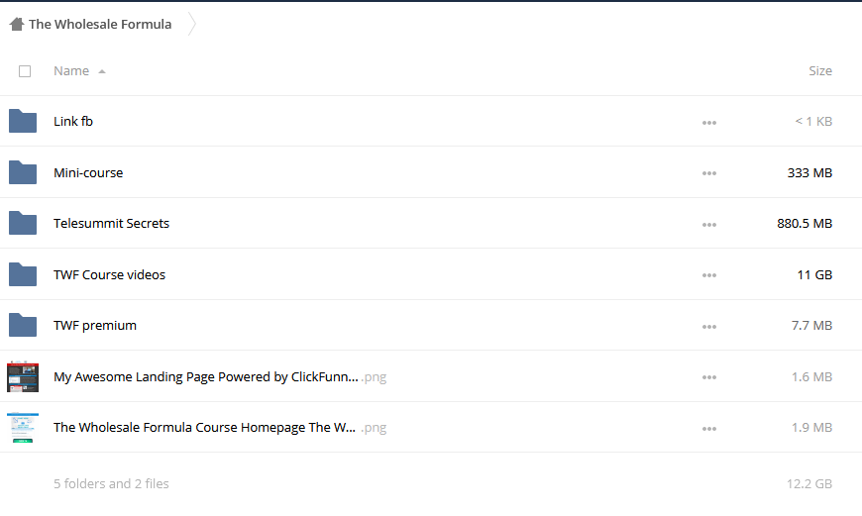The image size is (862, 516).
Task: Click the Telesummit Secrets folder icon
Action: 23,223
